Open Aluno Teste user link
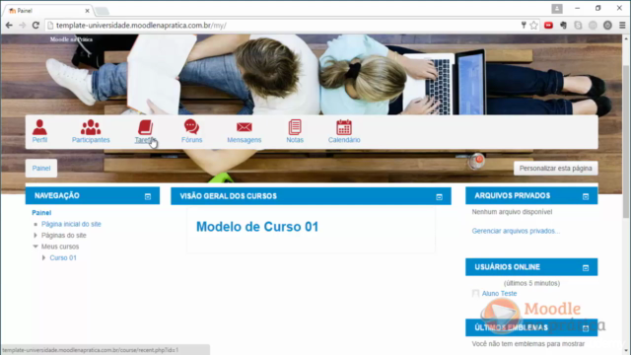The height and width of the screenshot is (355, 631). [500, 294]
